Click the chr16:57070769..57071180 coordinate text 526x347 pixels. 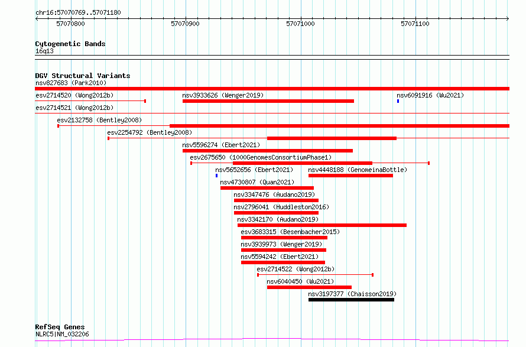[78, 13]
